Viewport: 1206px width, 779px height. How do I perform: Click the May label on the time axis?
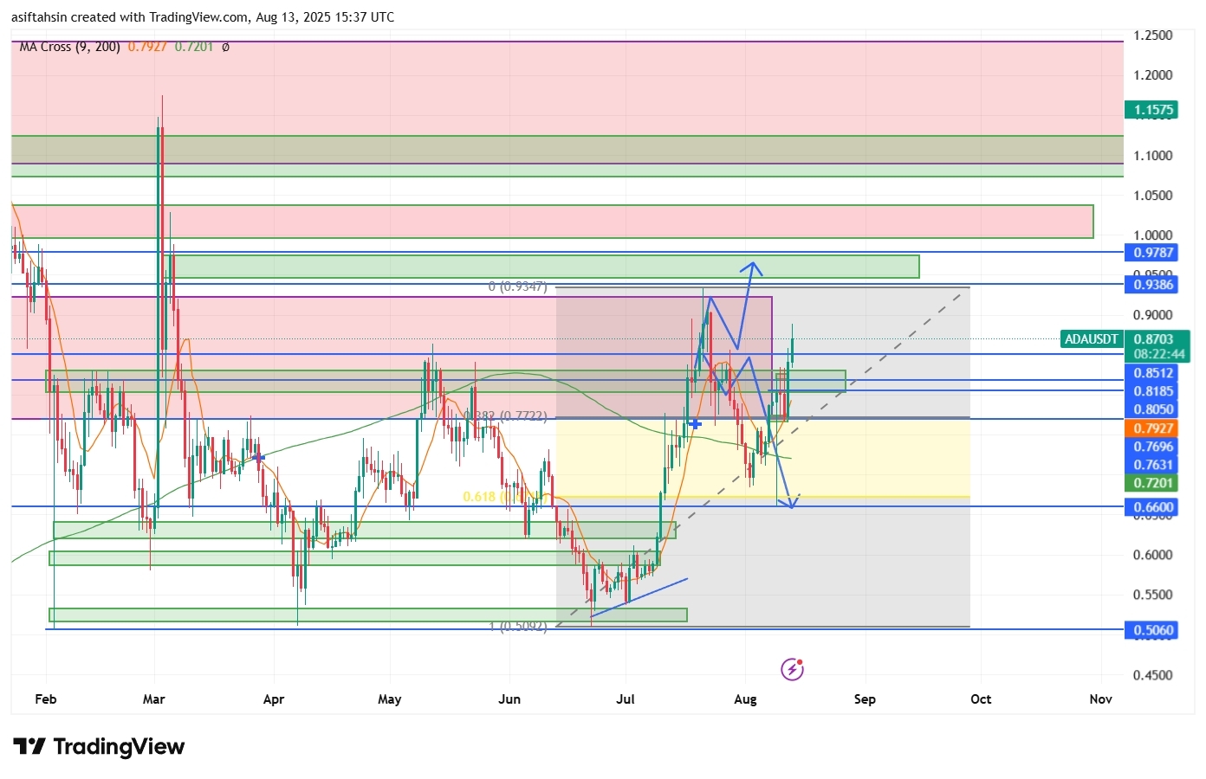[390, 699]
